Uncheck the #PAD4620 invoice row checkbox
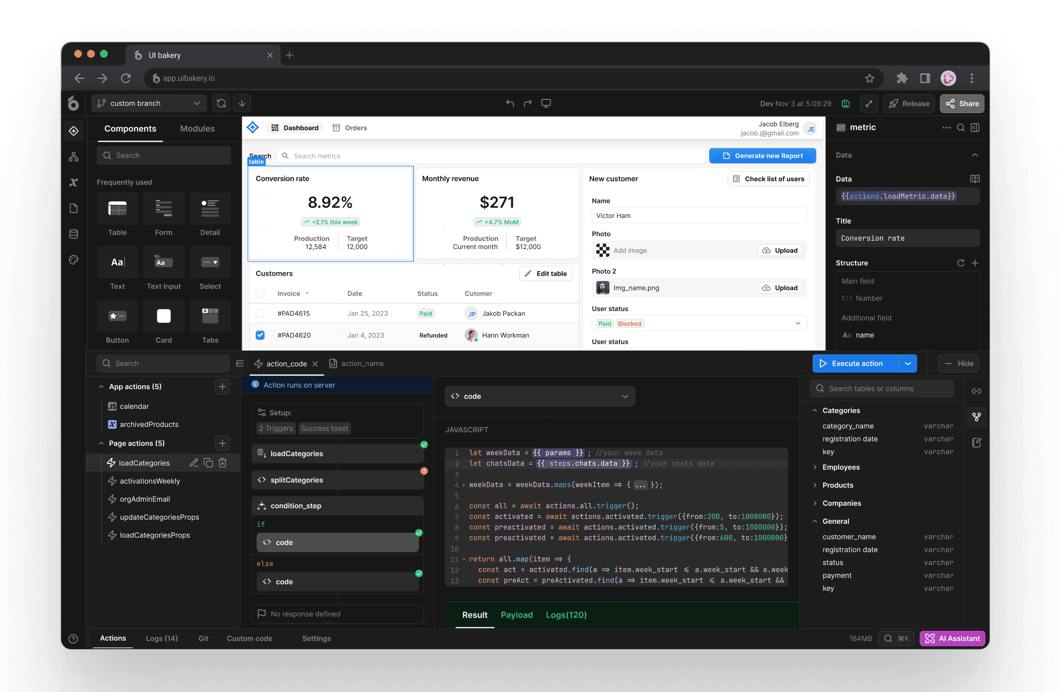This screenshot has height=692, width=1059. pyautogui.click(x=260, y=335)
